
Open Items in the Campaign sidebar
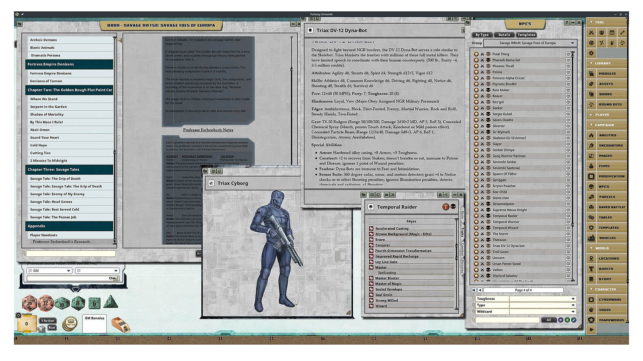[607, 166]
